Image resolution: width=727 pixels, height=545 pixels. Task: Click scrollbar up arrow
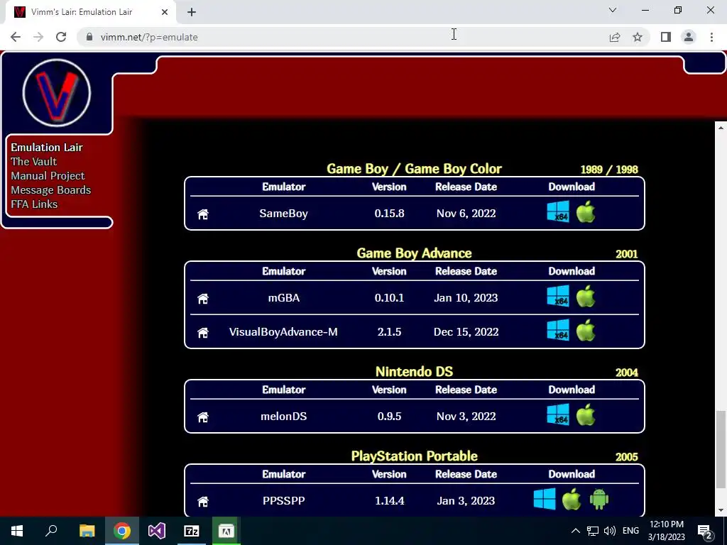point(721,128)
